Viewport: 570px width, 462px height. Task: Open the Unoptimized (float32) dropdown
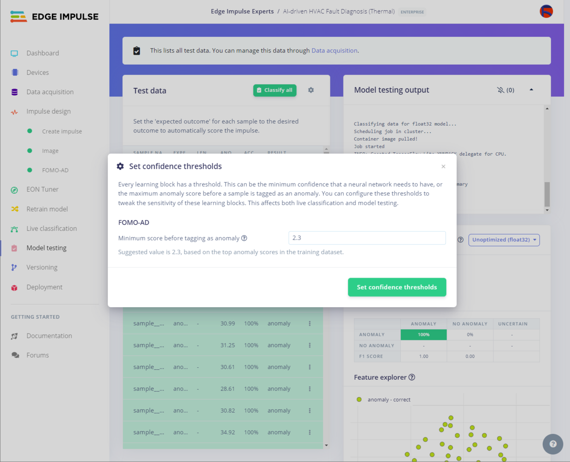[x=504, y=240]
